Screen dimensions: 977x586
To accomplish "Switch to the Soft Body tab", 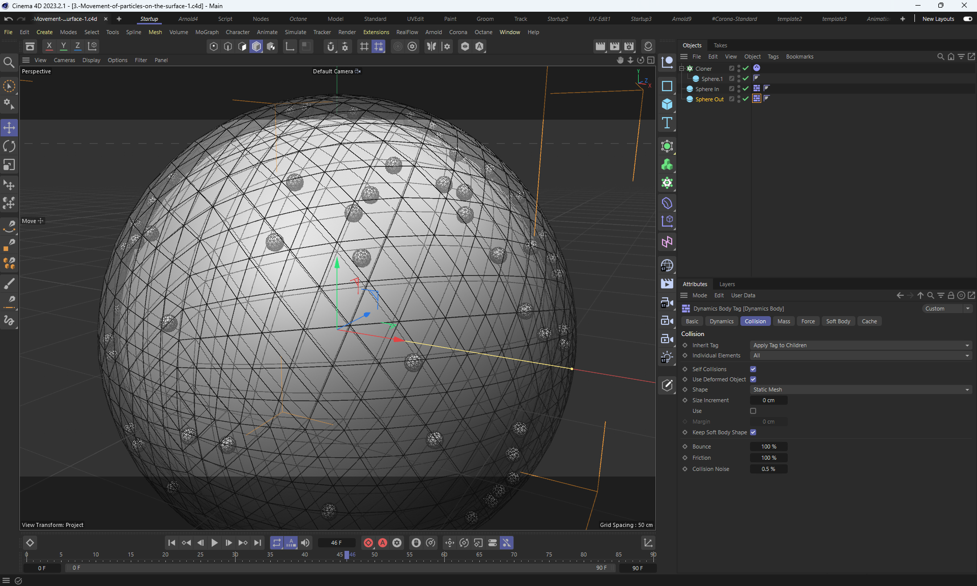I will 838,321.
